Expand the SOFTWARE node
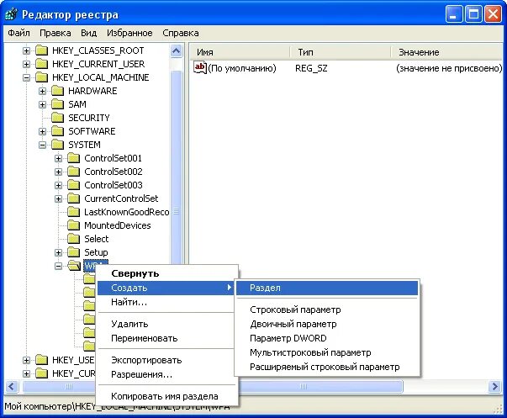Viewport: 507px width, 418px height. (42, 131)
